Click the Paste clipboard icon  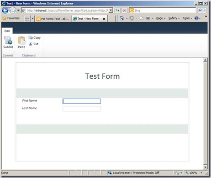click(x=21, y=41)
